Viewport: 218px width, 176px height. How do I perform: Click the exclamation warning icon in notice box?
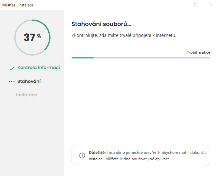(82, 155)
